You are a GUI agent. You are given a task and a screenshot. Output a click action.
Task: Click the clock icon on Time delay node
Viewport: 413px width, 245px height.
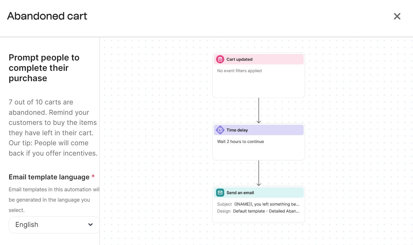[x=220, y=130]
